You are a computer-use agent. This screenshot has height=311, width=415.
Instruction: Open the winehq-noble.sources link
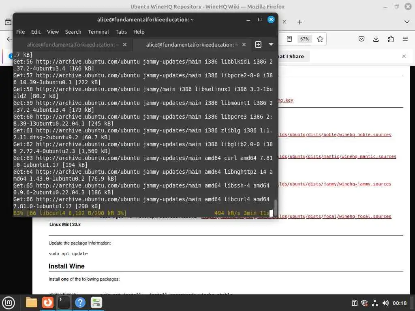click(334, 134)
